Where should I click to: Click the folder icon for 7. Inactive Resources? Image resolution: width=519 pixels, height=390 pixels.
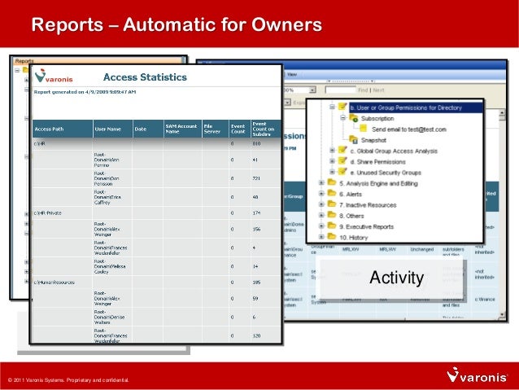click(332, 204)
